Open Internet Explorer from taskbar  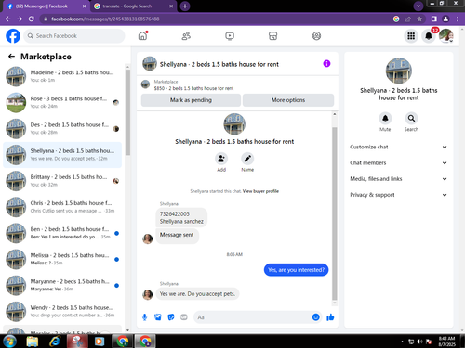(55, 342)
